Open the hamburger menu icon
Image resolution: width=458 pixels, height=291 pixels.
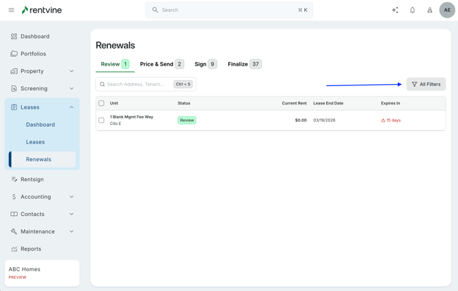(11, 10)
